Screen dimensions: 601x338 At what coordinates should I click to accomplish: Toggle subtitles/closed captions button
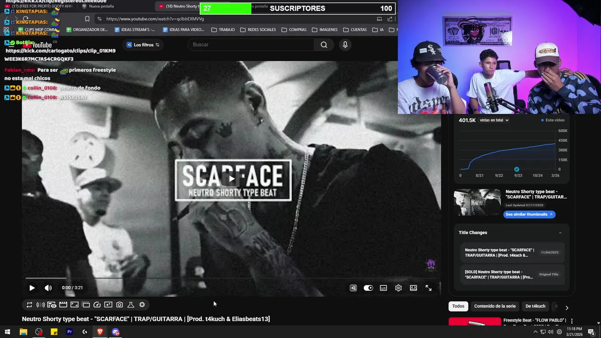pyautogui.click(x=383, y=288)
